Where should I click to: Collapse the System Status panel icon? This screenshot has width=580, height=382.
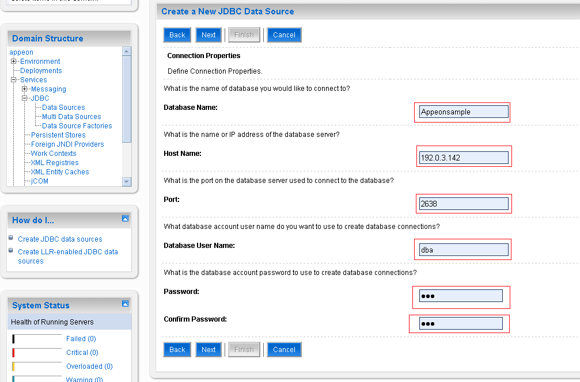click(x=125, y=304)
